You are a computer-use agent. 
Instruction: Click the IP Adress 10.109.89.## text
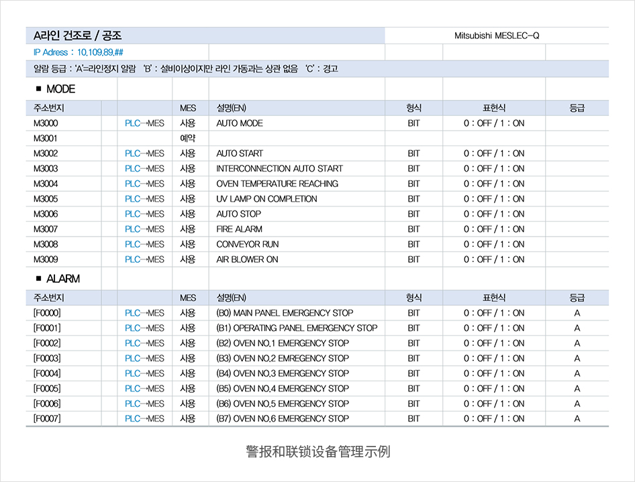[x=78, y=52]
